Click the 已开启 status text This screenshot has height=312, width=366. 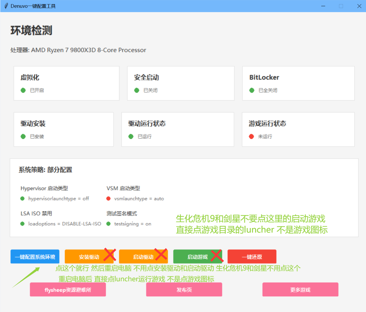pos(37,90)
